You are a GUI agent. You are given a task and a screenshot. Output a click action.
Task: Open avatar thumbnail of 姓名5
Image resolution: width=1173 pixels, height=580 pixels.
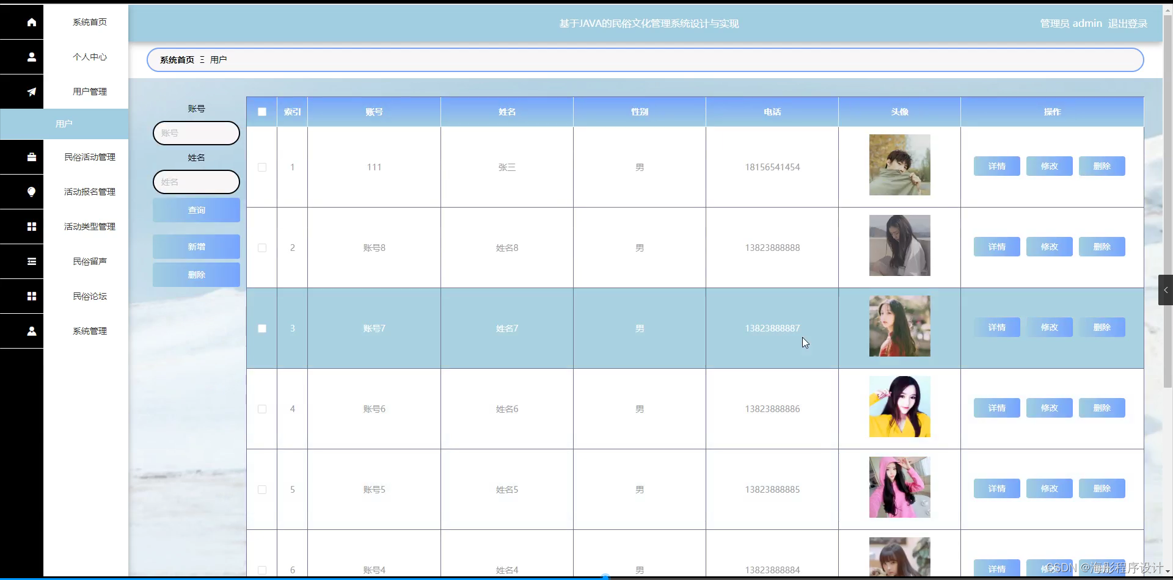(x=899, y=487)
